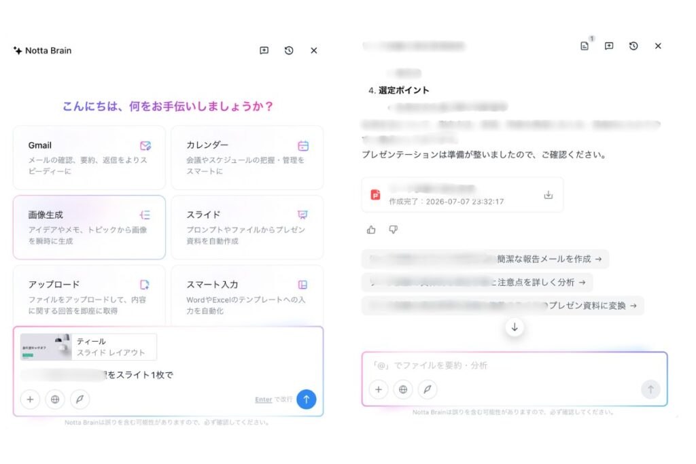Send the prompt with blue arrow button
The image size is (696, 464).
point(307,399)
